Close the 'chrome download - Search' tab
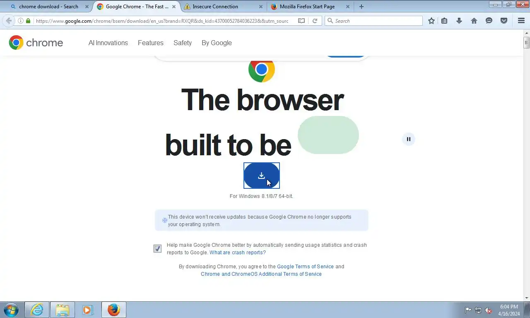Image resolution: width=530 pixels, height=318 pixels. tap(87, 7)
